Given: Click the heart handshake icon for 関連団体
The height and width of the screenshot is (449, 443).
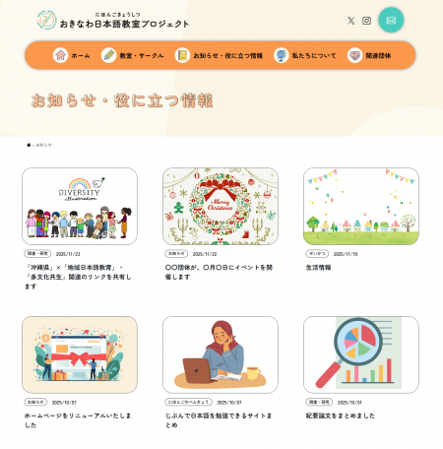Looking at the screenshot, I should coord(354,55).
